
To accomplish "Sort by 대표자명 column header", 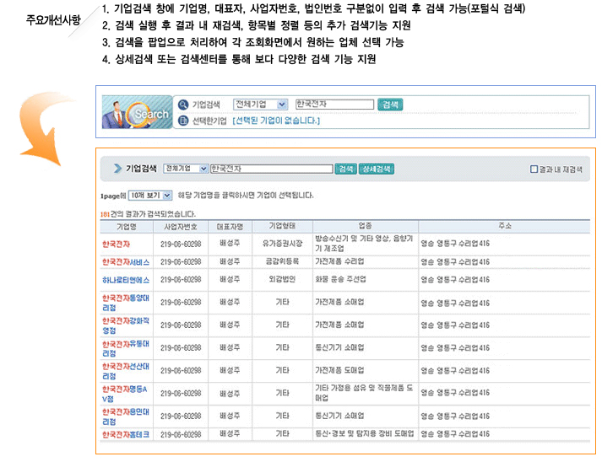I will [x=230, y=227].
